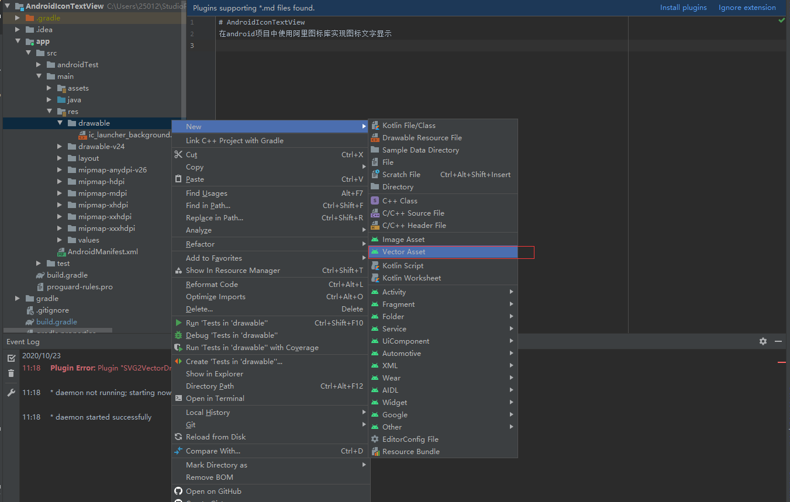Open the Widget submenu
The image size is (790, 502).
click(x=443, y=403)
